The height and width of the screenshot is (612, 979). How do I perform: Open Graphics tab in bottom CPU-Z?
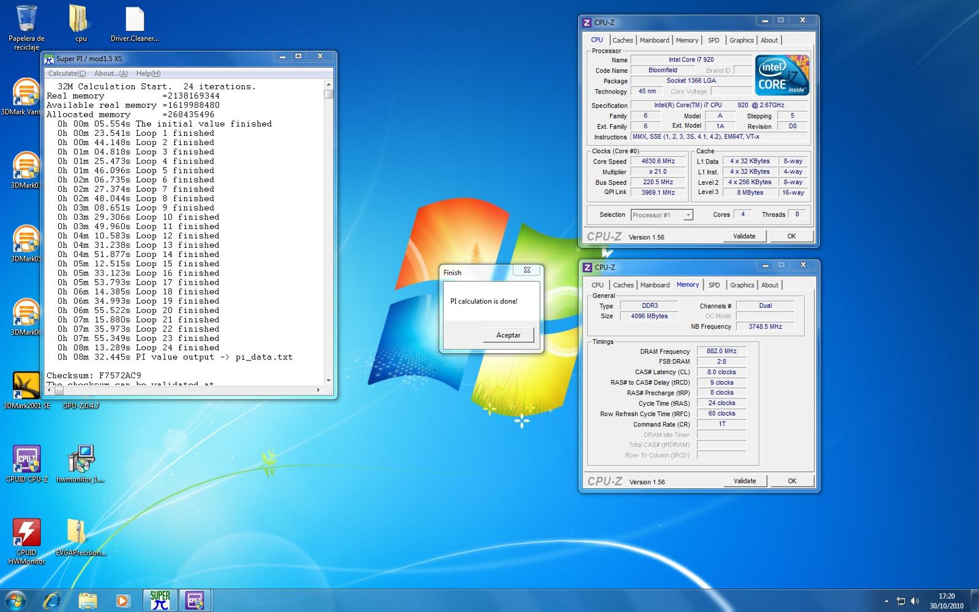point(742,285)
